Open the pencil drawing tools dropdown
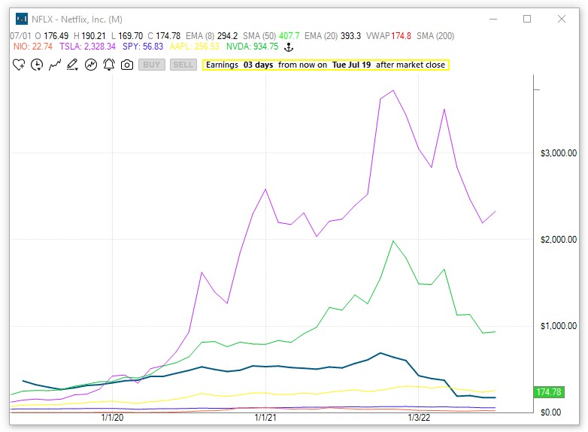Image resolution: width=588 pixels, height=432 pixels. (73, 65)
